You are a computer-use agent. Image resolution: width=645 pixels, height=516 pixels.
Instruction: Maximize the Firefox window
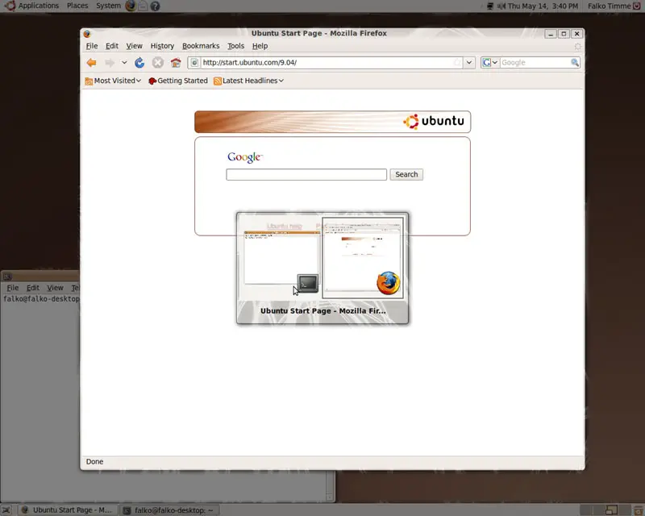(564, 34)
